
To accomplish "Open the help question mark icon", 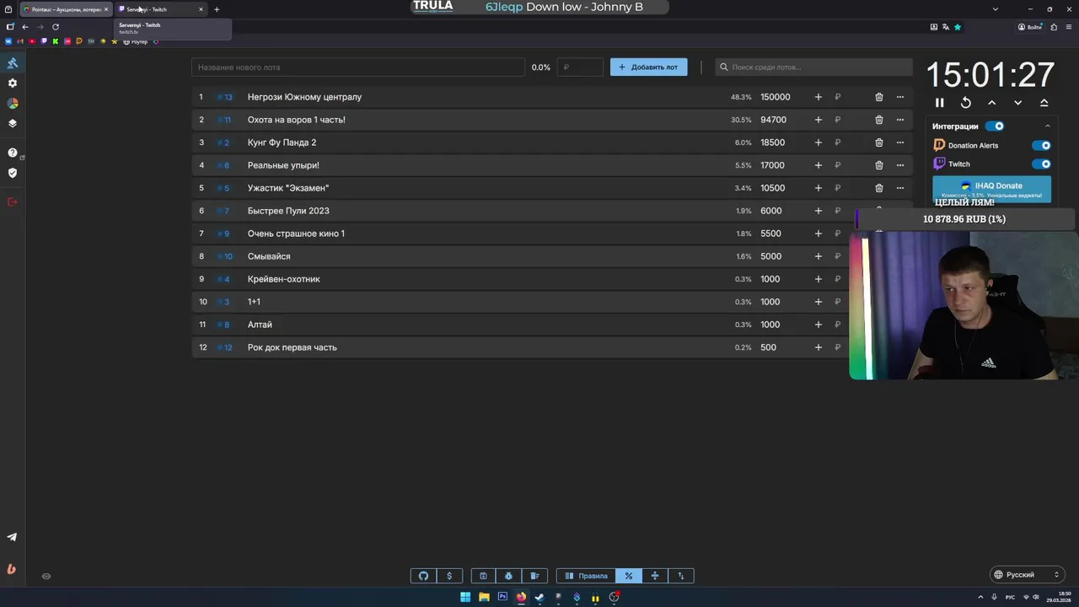I will click(x=13, y=153).
